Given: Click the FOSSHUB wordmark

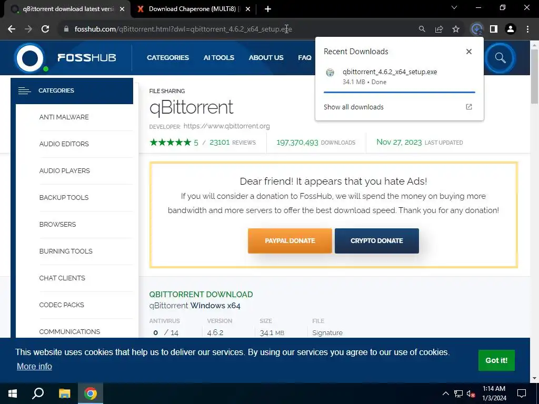Looking at the screenshot, I should [x=87, y=58].
